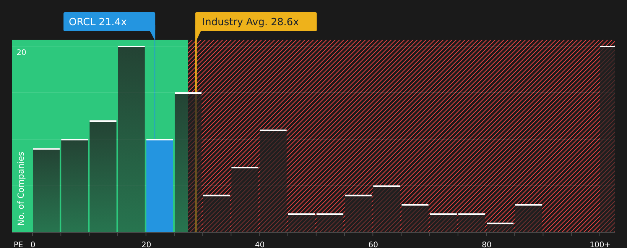Click the bar for PE 75-80
Viewport: 627px width, 248px height.
pyautogui.click(x=471, y=223)
